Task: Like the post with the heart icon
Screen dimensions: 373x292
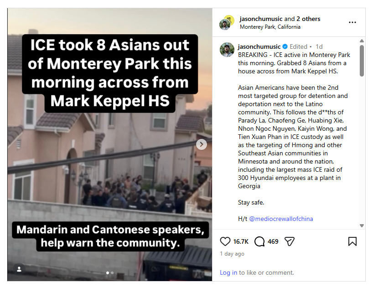Action: pos(225,241)
